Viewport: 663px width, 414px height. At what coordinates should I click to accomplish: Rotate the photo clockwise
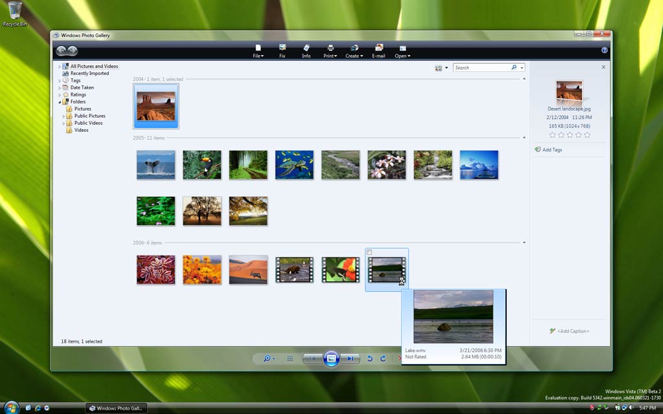383,358
